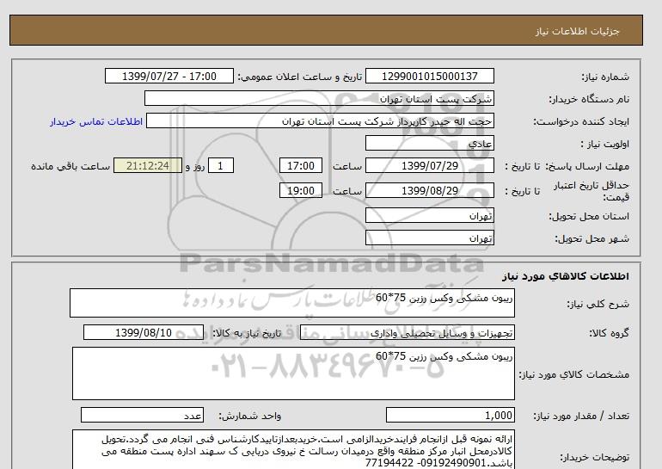The width and height of the screenshot is (662, 469).
Task: Select the label اولویت نیاز
Action: tap(604, 144)
